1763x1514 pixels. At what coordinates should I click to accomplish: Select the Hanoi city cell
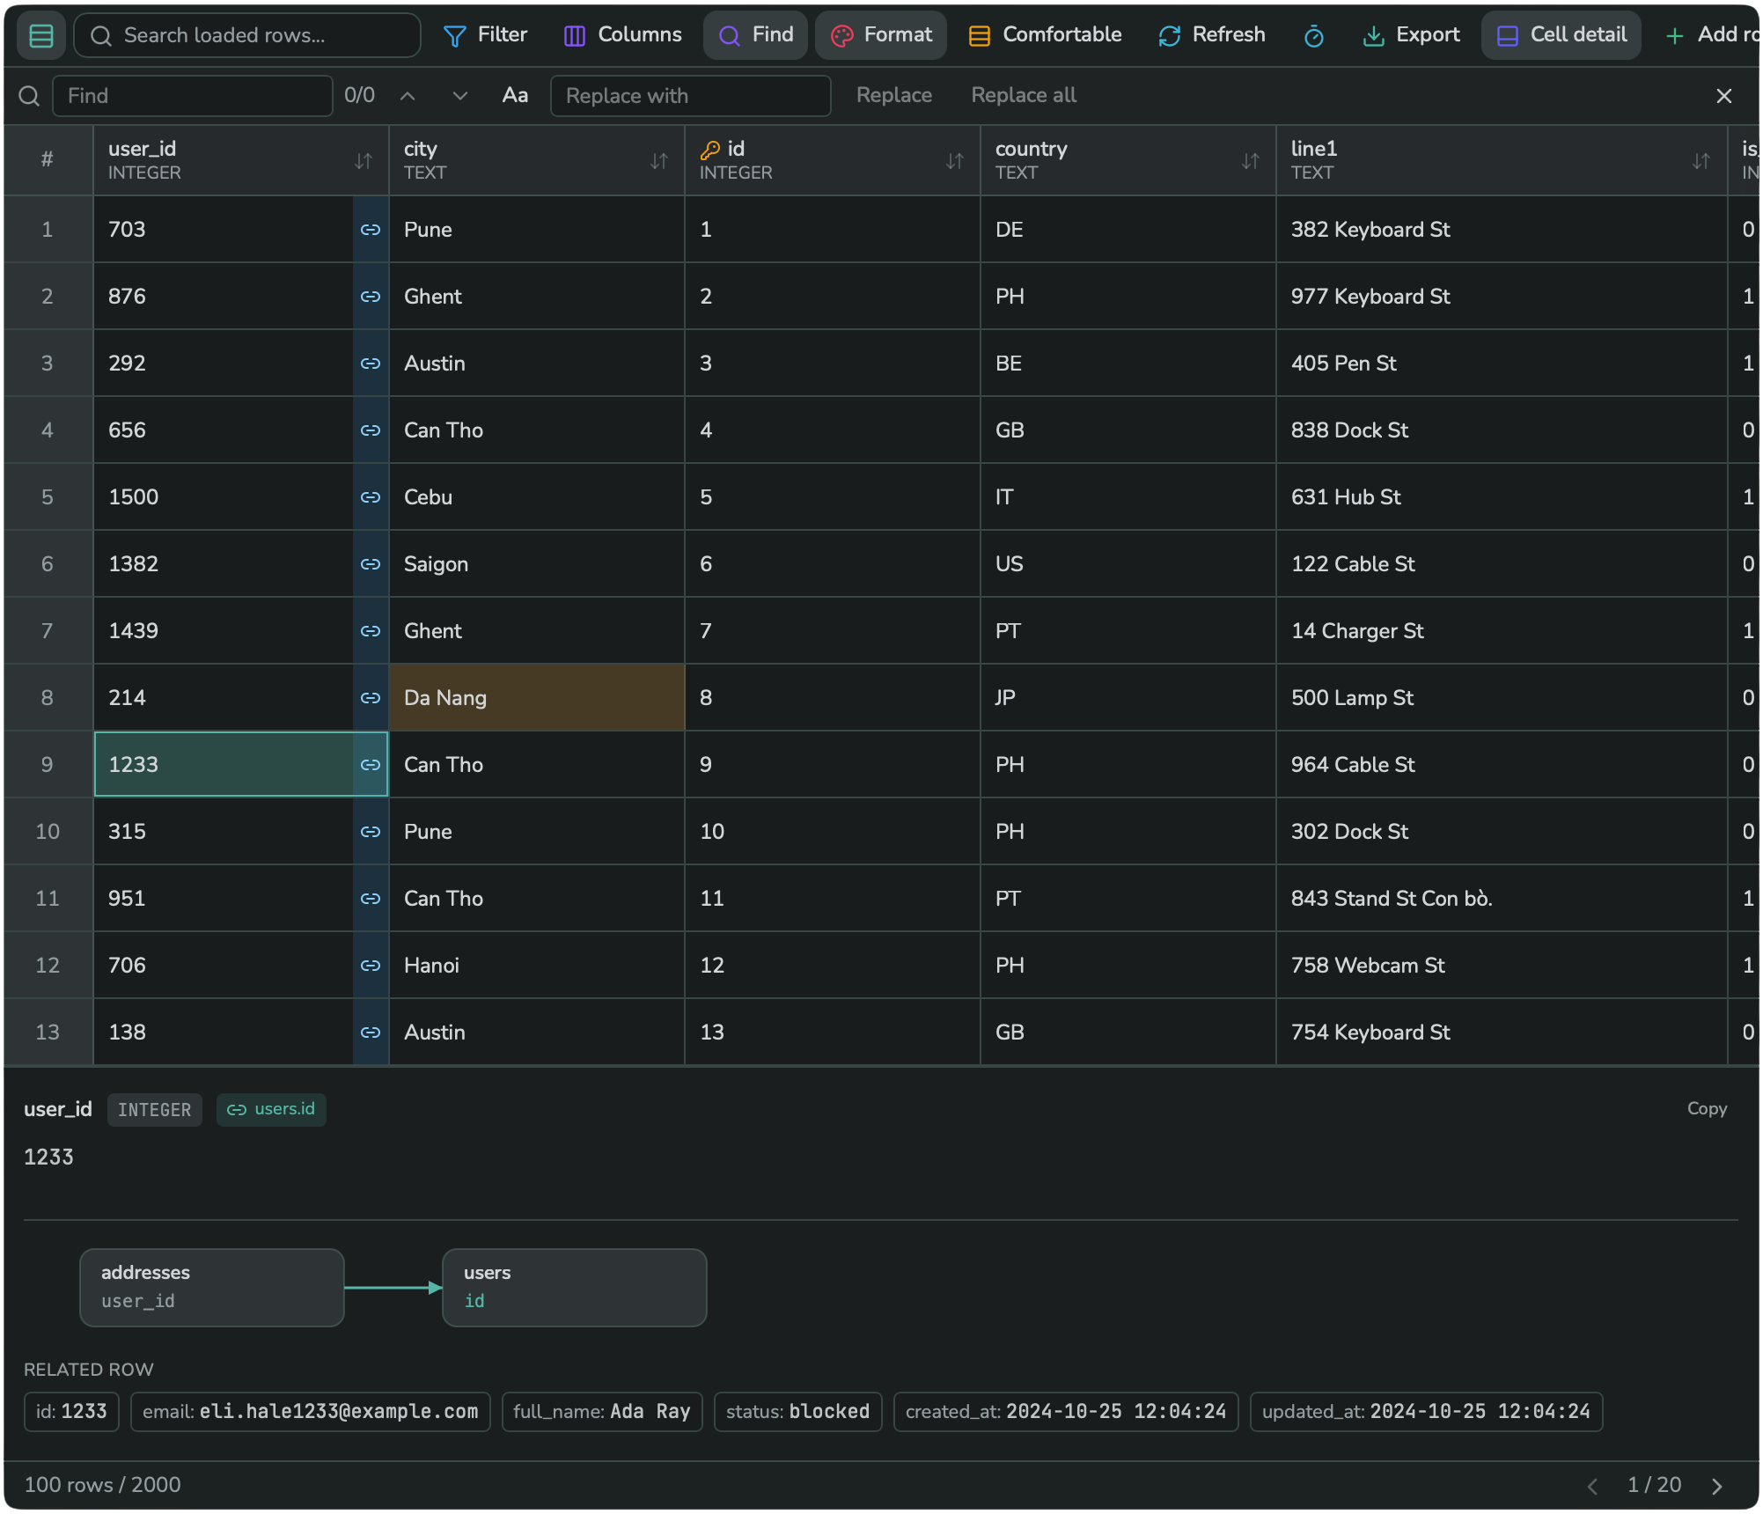537,966
